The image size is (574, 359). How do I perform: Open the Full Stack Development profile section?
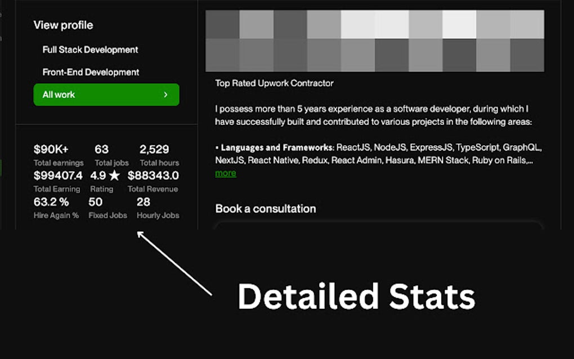tap(89, 50)
